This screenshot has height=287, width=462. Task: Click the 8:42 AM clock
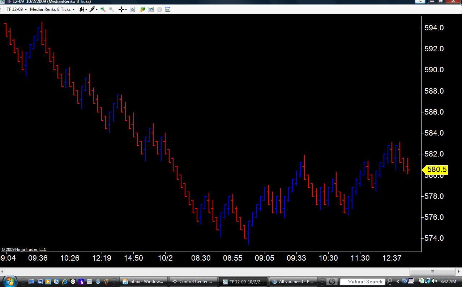[x=448, y=282]
